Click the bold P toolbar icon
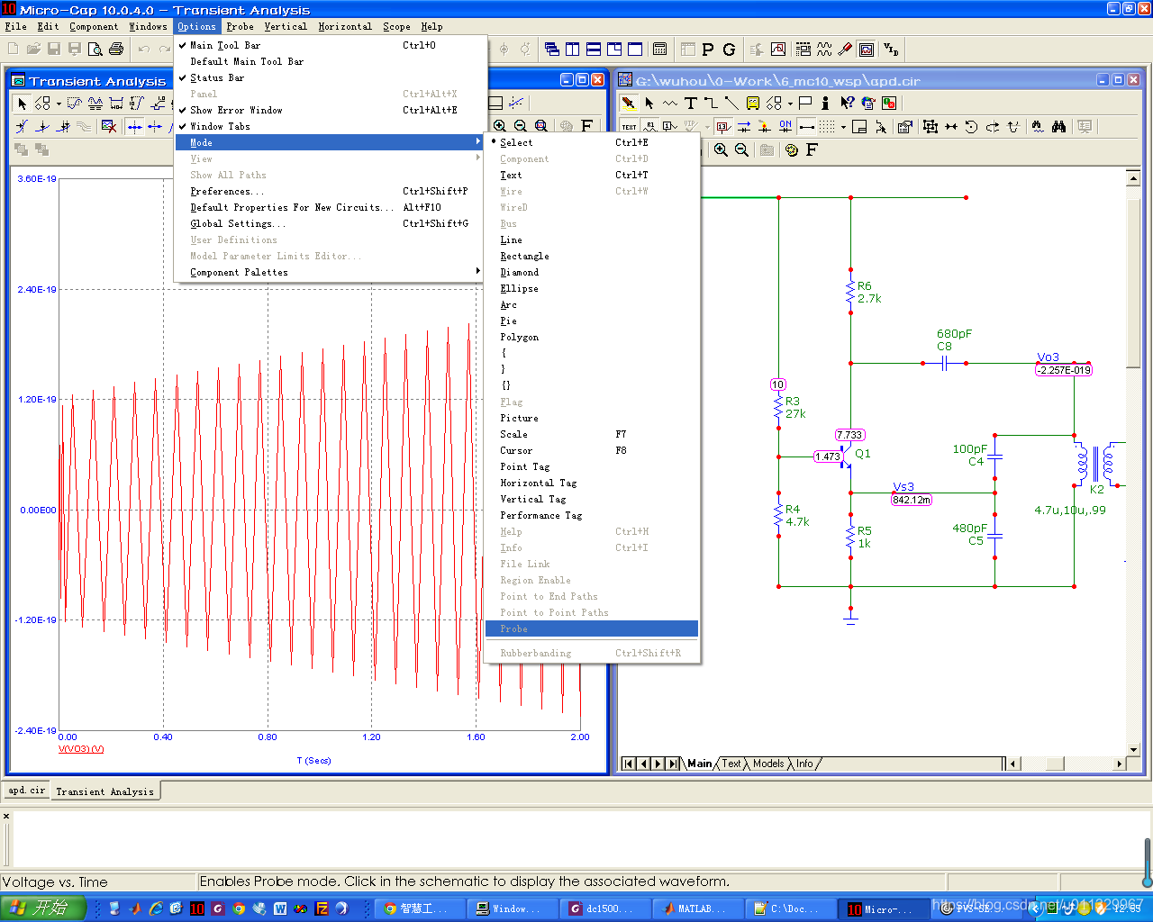Screen dimensions: 1153x922 click(708, 49)
